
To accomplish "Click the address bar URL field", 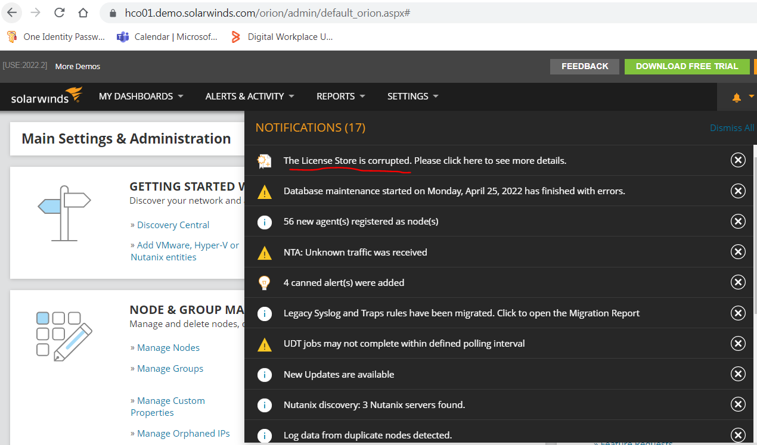I will tap(429, 13).
